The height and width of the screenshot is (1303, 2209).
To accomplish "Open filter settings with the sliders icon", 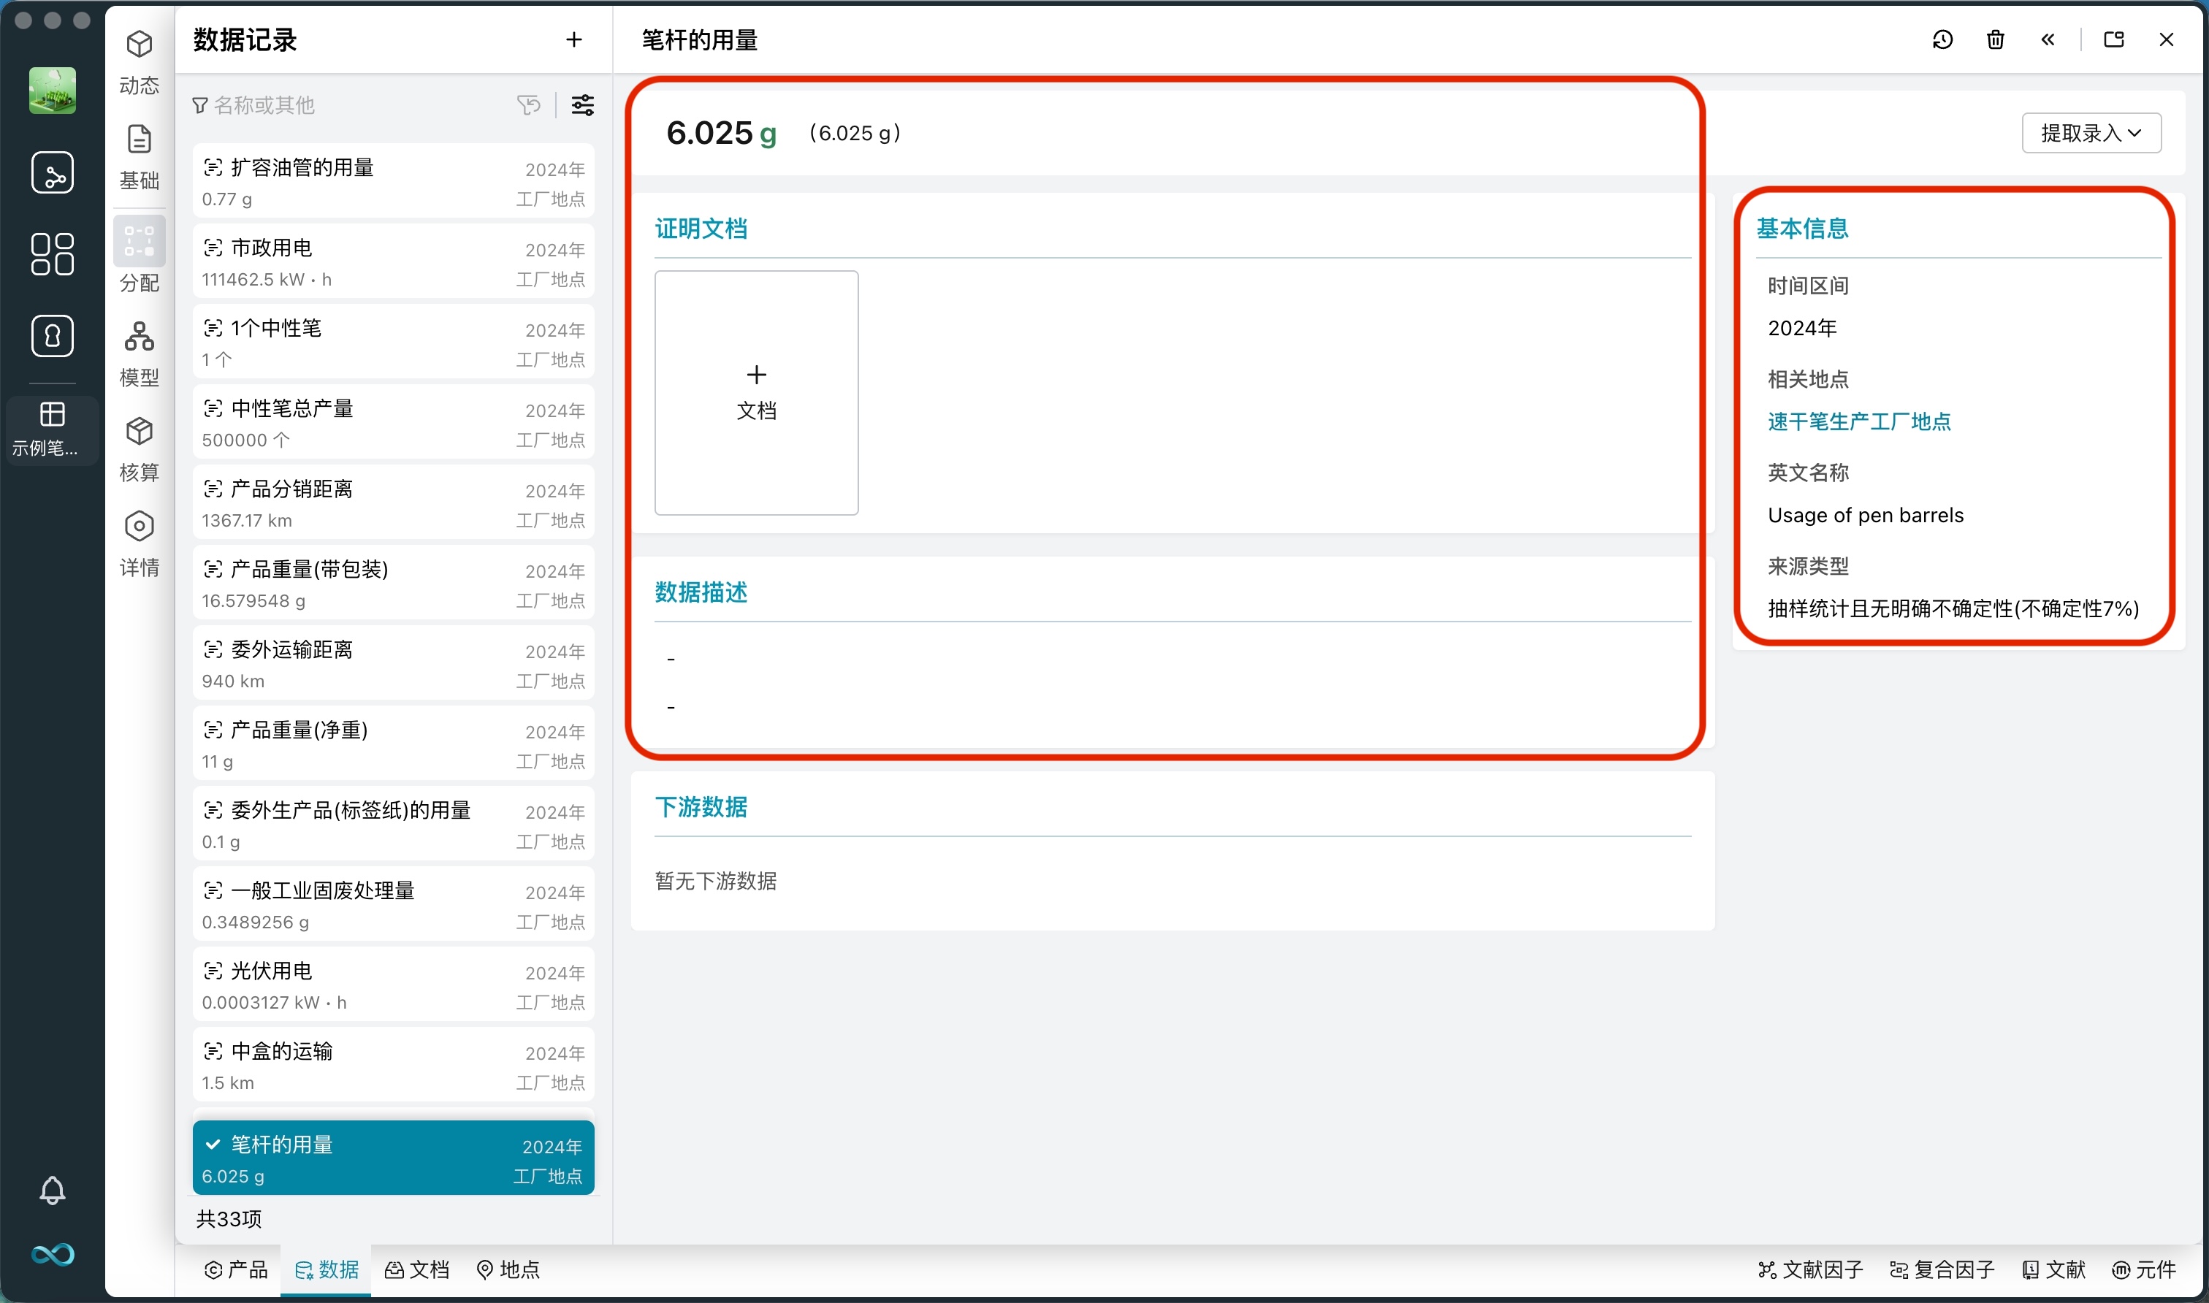I will [x=582, y=104].
